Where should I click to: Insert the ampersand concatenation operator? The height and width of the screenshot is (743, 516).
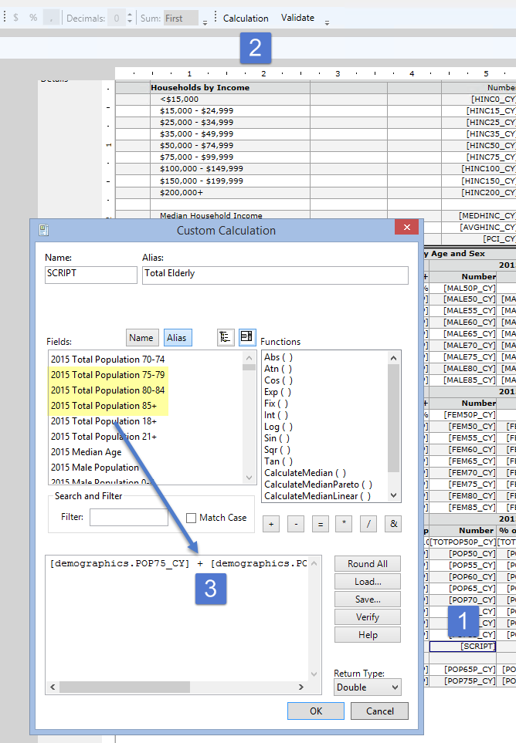pos(393,524)
